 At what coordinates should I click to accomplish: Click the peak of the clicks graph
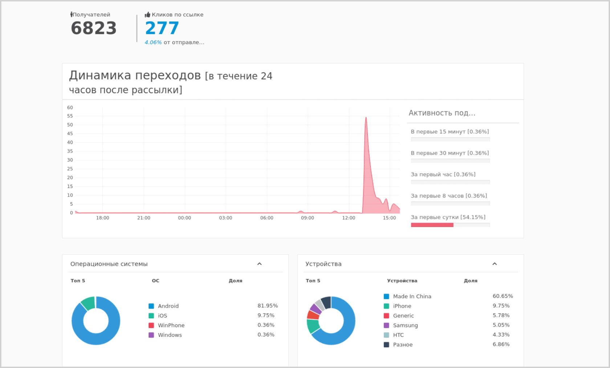pos(366,117)
